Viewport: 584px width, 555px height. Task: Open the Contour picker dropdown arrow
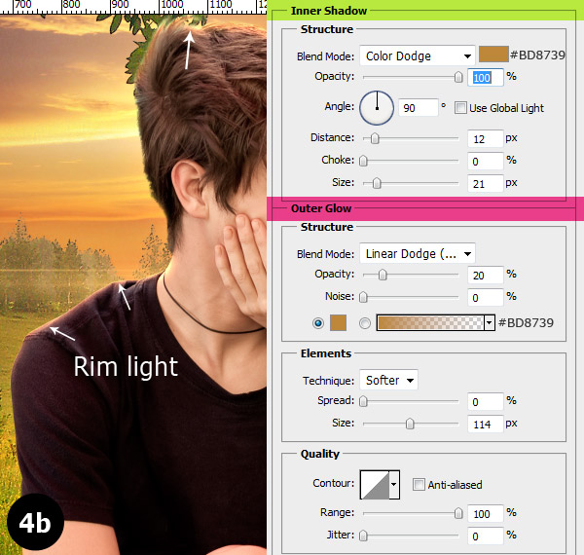pyautogui.click(x=394, y=484)
